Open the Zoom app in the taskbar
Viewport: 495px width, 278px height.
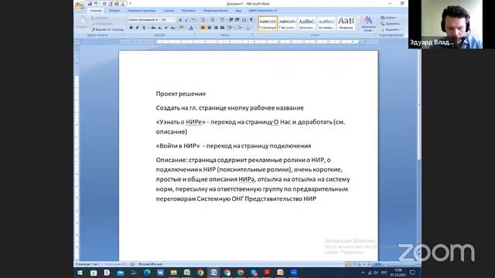[294, 273]
